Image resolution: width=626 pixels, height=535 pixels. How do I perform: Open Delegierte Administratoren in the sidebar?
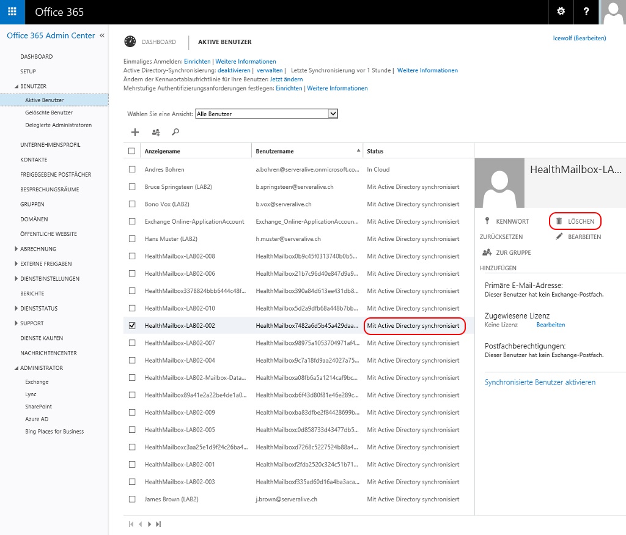[58, 125]
